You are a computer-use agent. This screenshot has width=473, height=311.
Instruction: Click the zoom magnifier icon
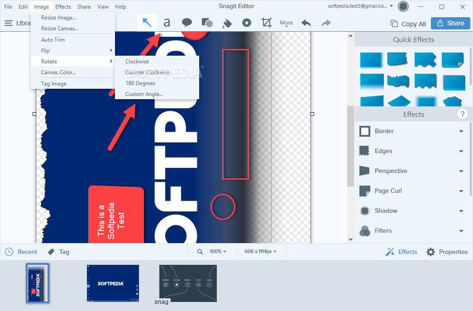pos(200,252)
